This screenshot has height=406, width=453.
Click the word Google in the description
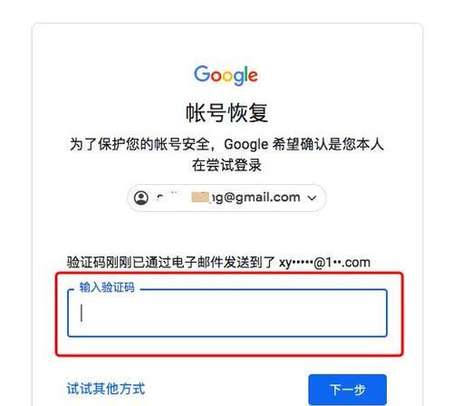coord(246,144)
